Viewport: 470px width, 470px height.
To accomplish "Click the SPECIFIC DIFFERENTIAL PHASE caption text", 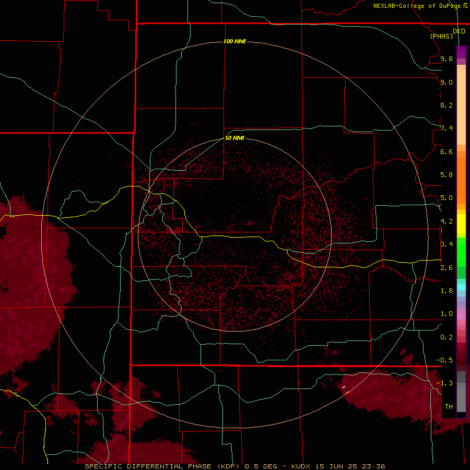I will (149, 466).
